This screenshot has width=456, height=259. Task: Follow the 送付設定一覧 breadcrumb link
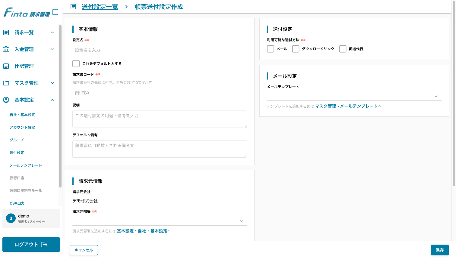coord(100,7)
